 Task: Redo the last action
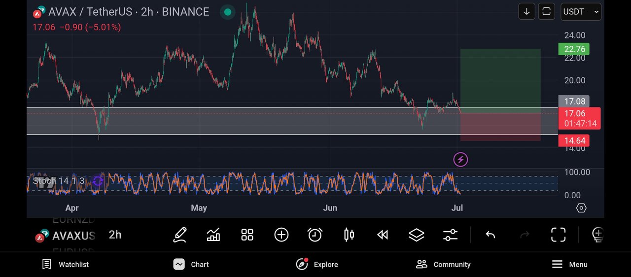click(525, 235)
